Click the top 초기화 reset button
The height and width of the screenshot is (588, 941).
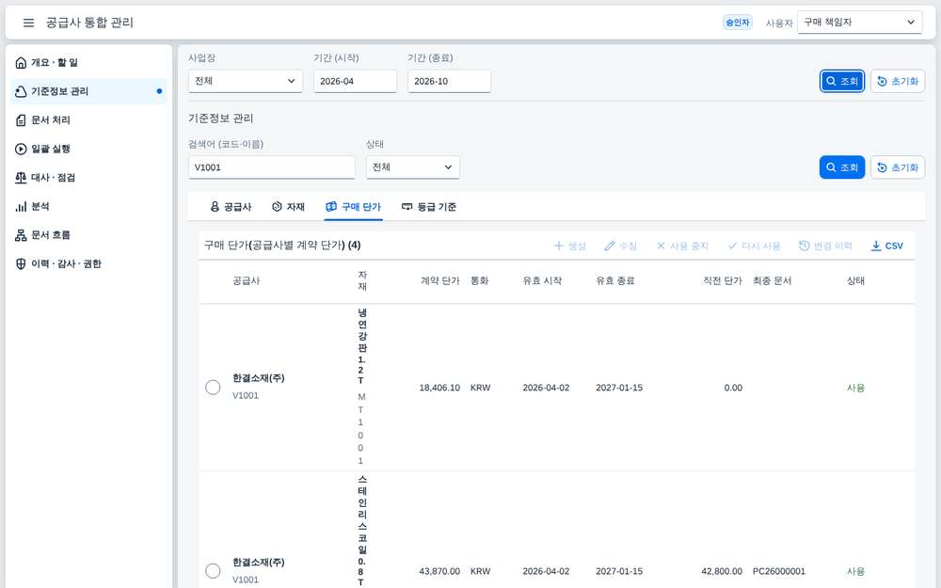(898, 81)
